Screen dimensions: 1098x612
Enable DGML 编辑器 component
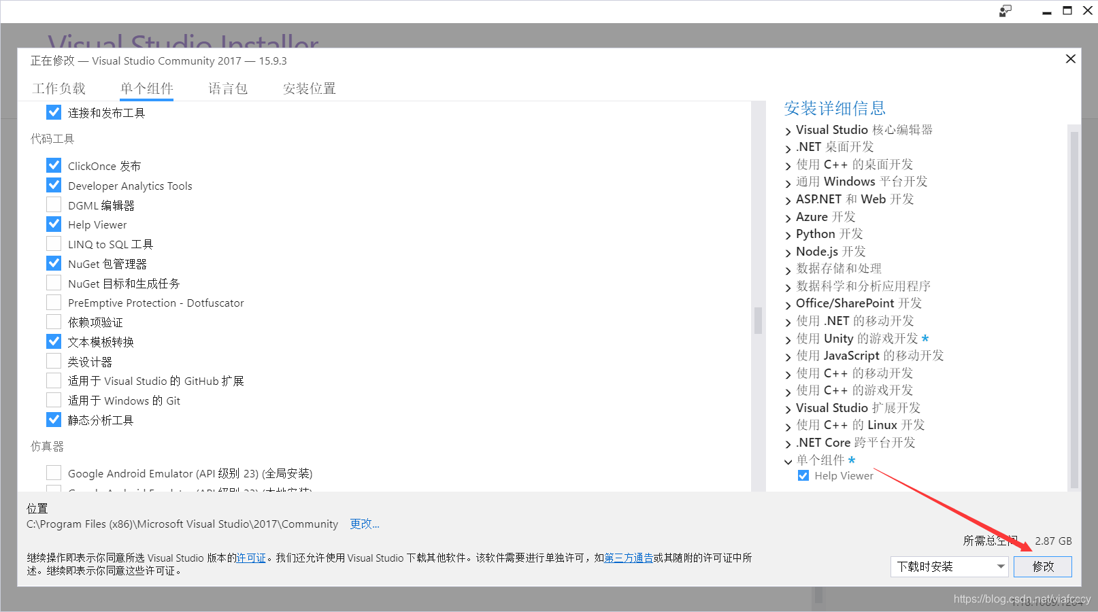pos(54,205)
